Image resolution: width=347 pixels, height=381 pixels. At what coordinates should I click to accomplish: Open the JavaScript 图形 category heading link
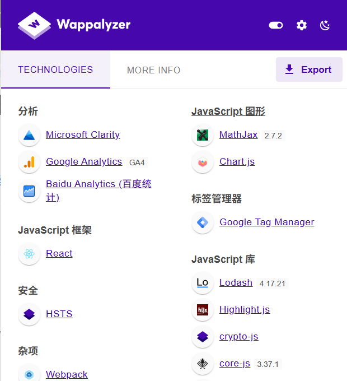coord(228,111)
